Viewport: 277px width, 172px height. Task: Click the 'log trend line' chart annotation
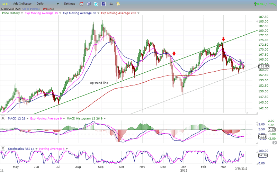[99, 83]
